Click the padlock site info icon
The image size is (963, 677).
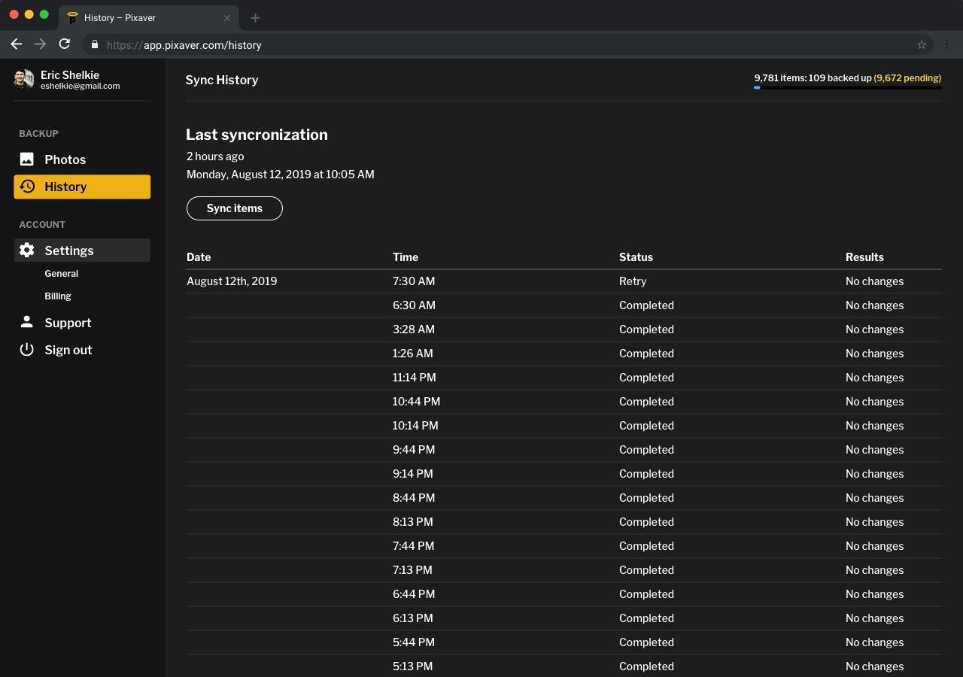tap(94, 45)
